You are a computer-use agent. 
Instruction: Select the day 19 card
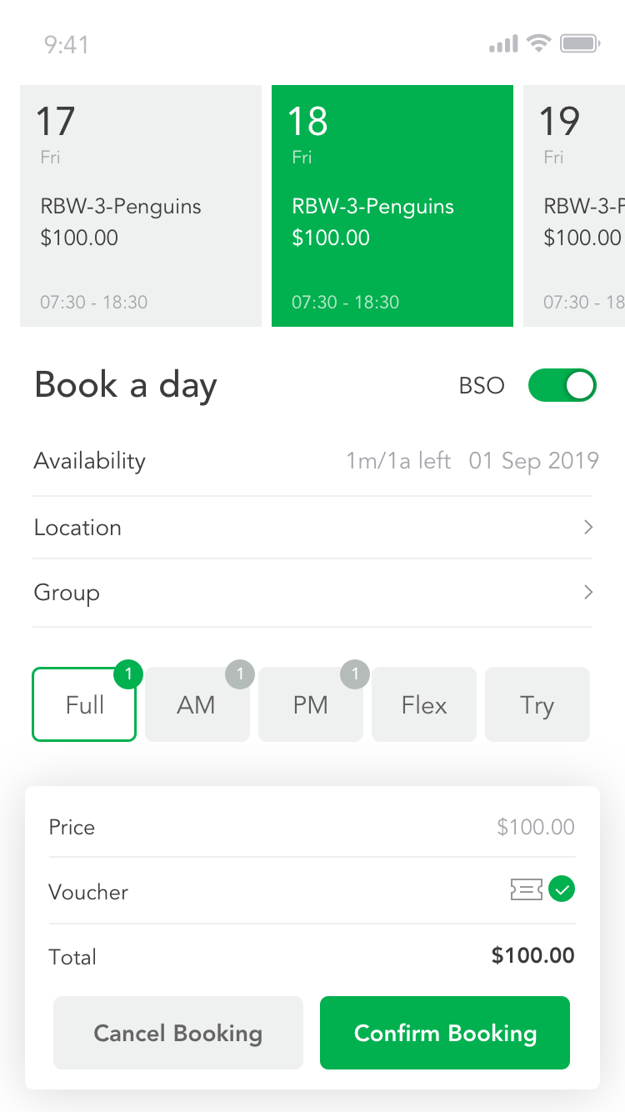point(574,206)
